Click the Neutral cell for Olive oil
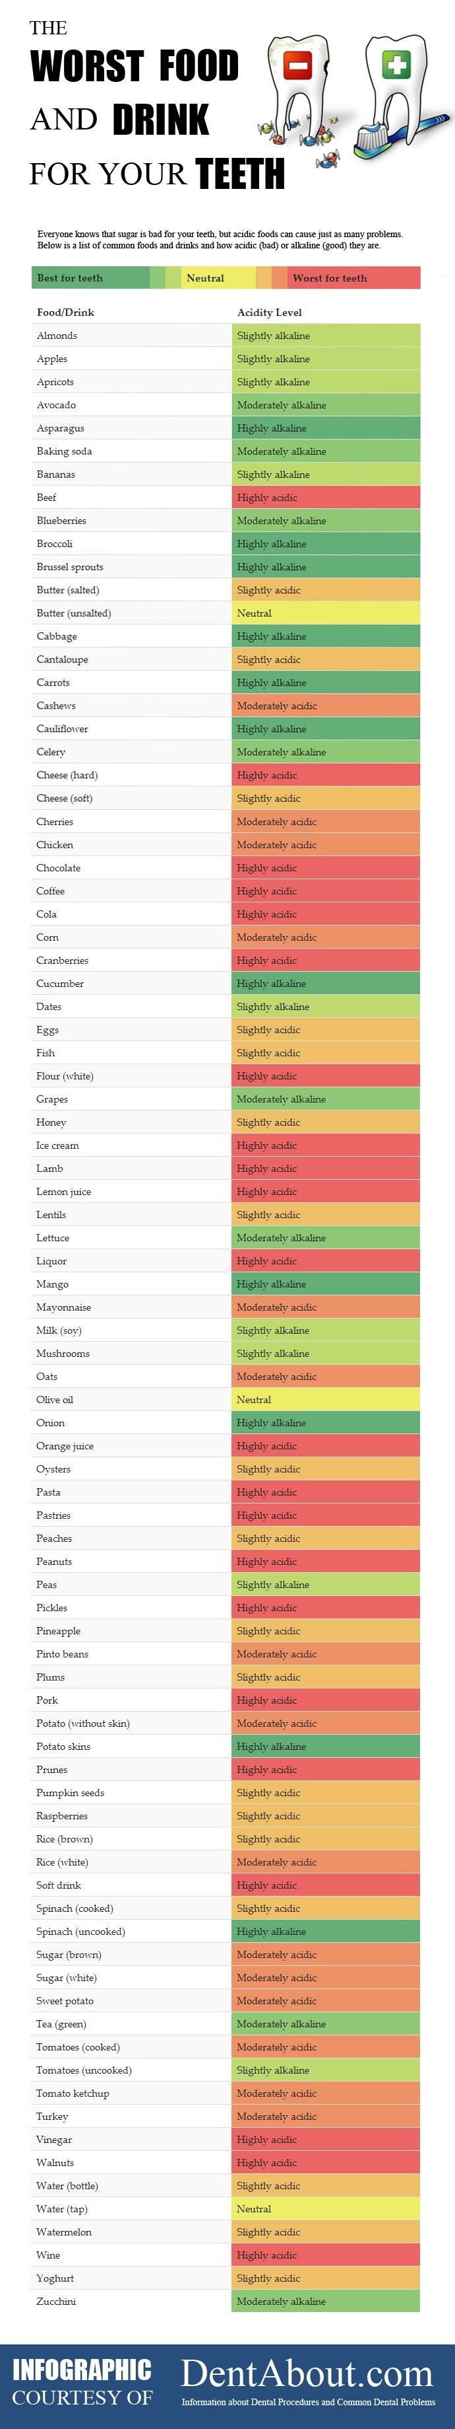Screen dimensions: 455x2429 [326, 1400]
